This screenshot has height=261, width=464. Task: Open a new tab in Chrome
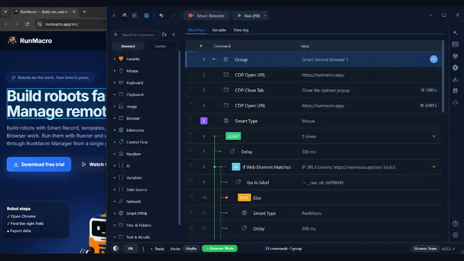pyautogui.click(x=84, y=12)
